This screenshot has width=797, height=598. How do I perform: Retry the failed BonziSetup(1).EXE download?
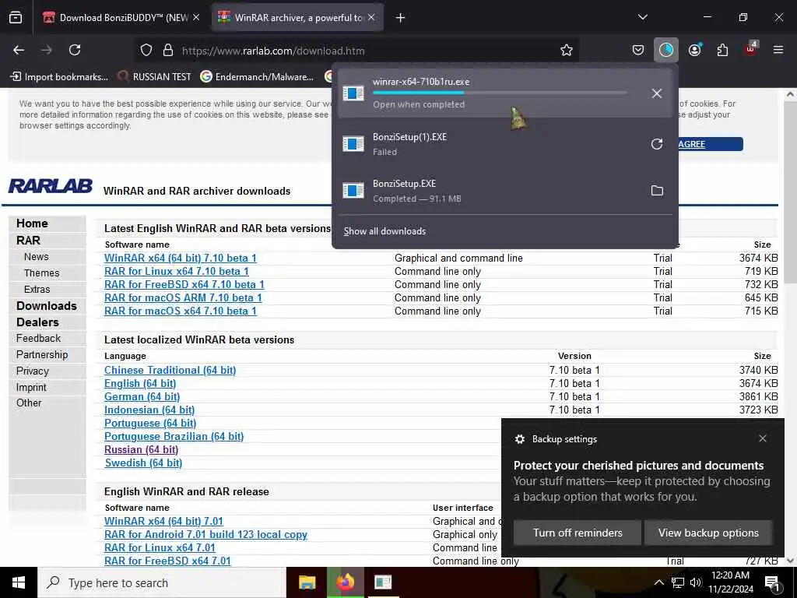(657, 144)
